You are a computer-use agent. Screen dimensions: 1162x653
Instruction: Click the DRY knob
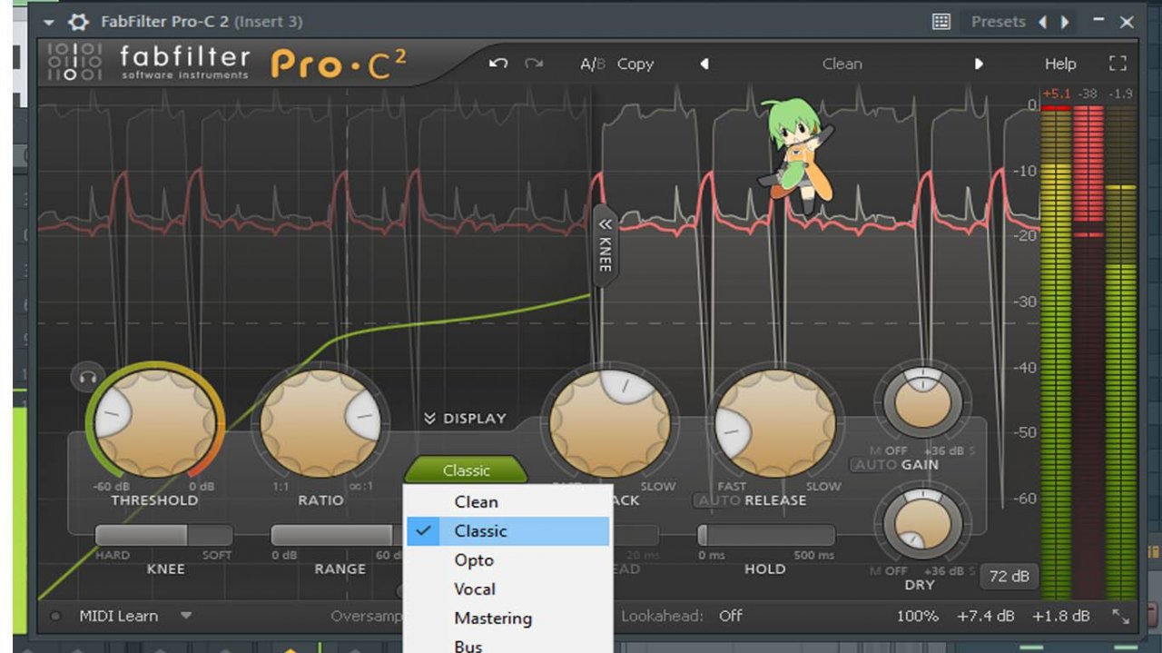[923, 522]
